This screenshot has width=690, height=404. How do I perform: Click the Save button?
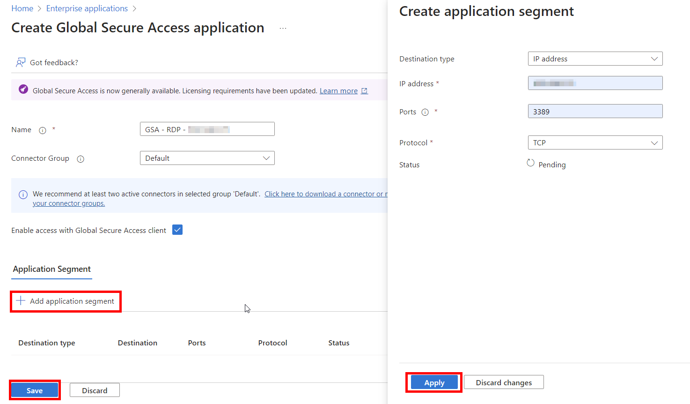[x=35, y=390]
